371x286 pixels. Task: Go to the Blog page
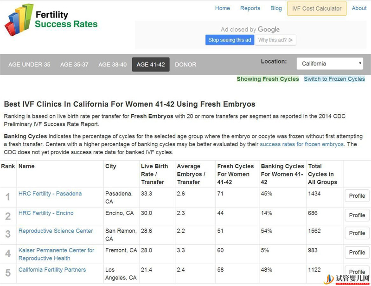tap(276, 8)
